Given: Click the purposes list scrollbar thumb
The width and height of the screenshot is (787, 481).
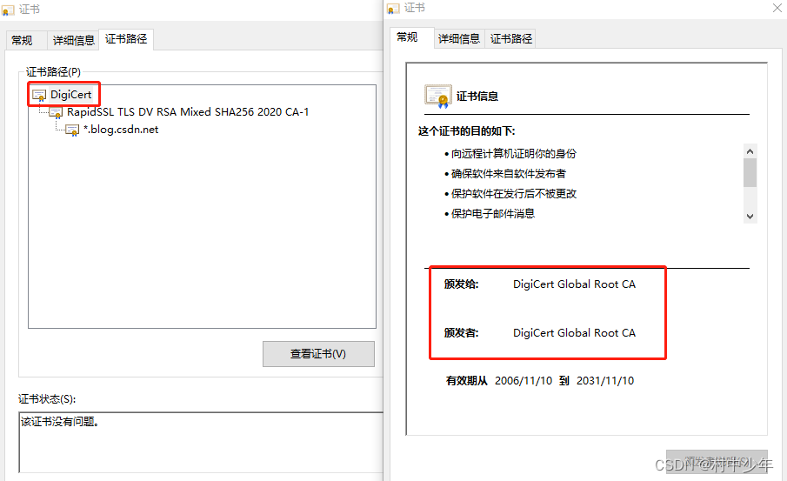Looking at the screenshot, I should tap(750, 173).
